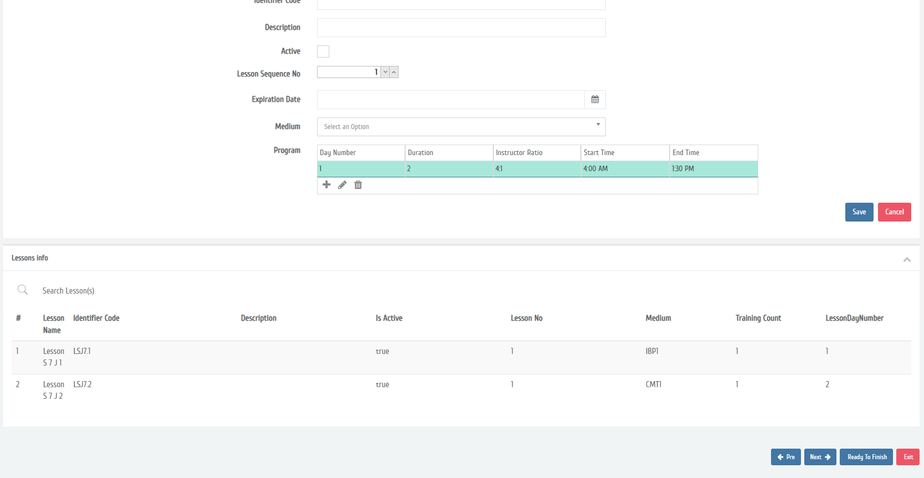Image resolution: width=924 pixels, height=478 pixels.
Task: Toggle the Active checkbox
Action: point(323,52)
